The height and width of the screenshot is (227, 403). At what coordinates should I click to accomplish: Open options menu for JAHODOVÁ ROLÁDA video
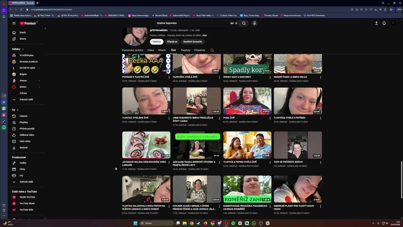pyautogui.click(x=169, y=162)
